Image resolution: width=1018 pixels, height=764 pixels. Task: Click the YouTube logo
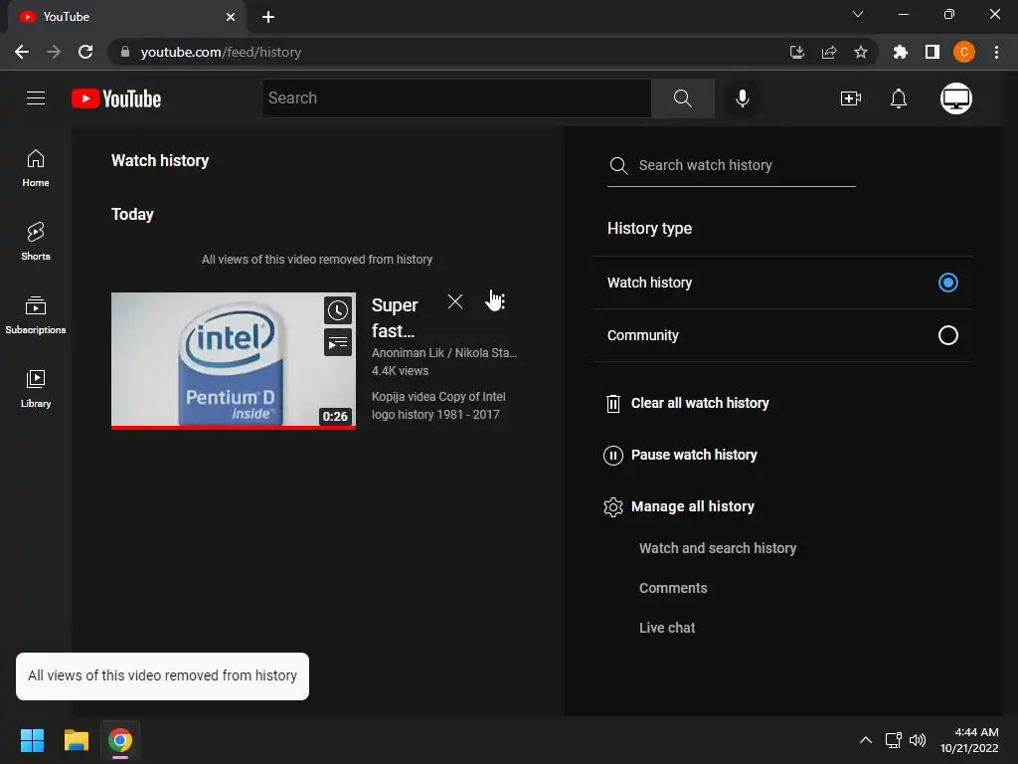116,98
